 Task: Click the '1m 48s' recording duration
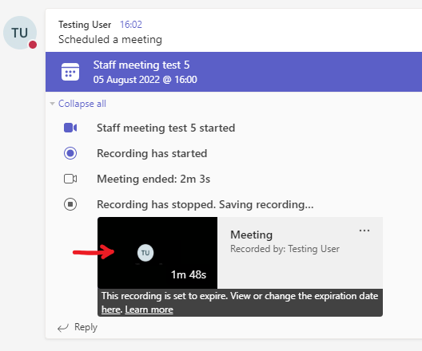[x=189, y=274]
